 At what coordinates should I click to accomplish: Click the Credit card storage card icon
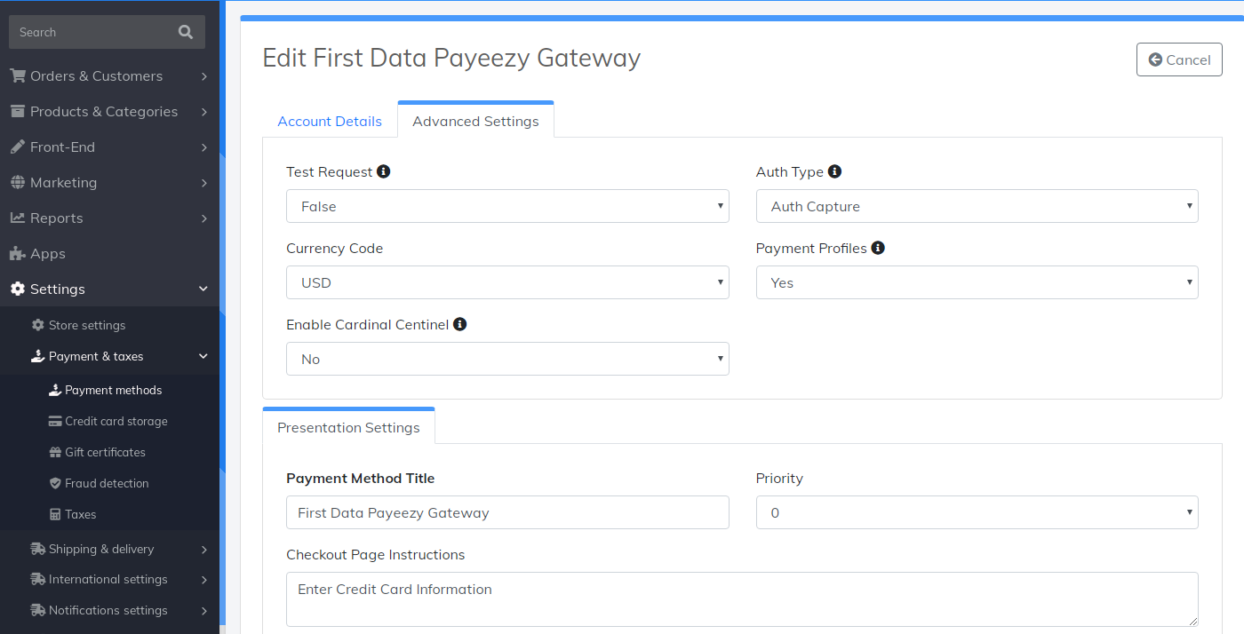[x=55, y=421]
